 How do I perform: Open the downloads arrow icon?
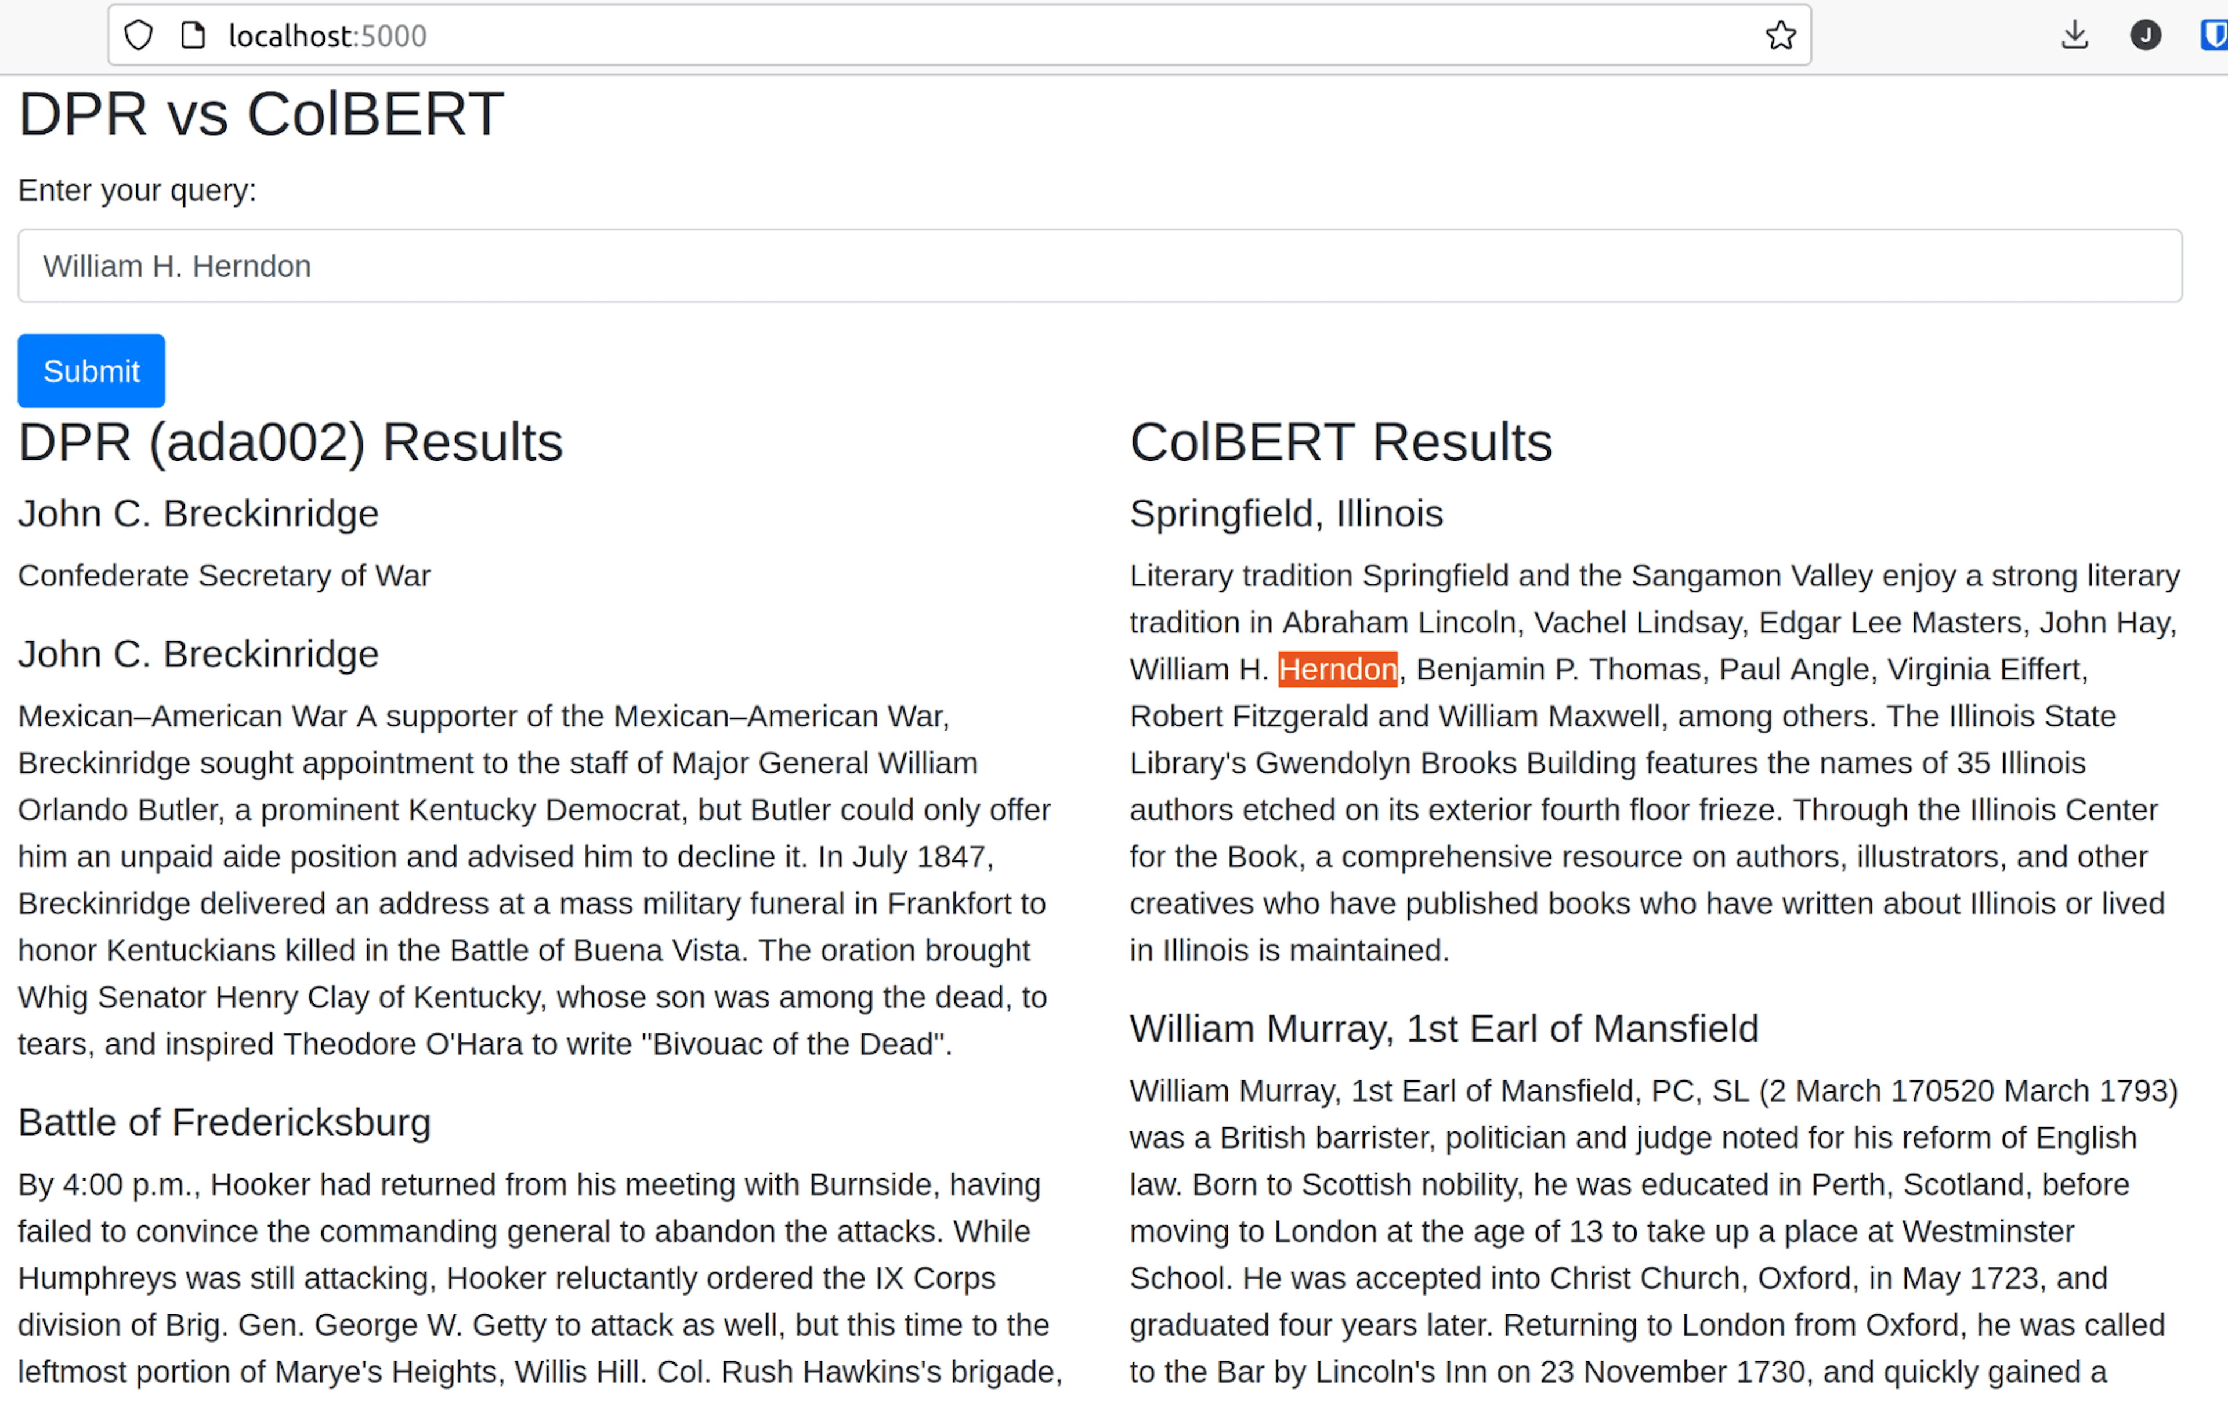coord(2074,35)
